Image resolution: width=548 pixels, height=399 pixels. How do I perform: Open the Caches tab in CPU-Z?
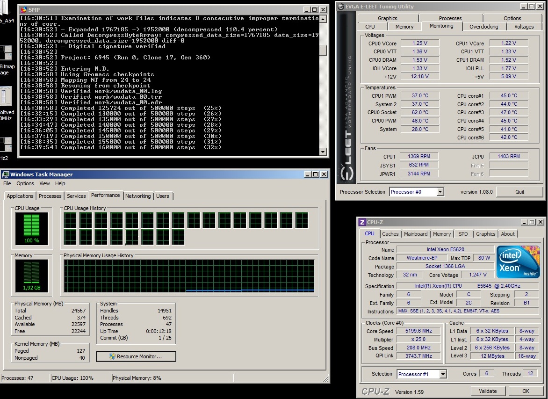tap(390, 234)
